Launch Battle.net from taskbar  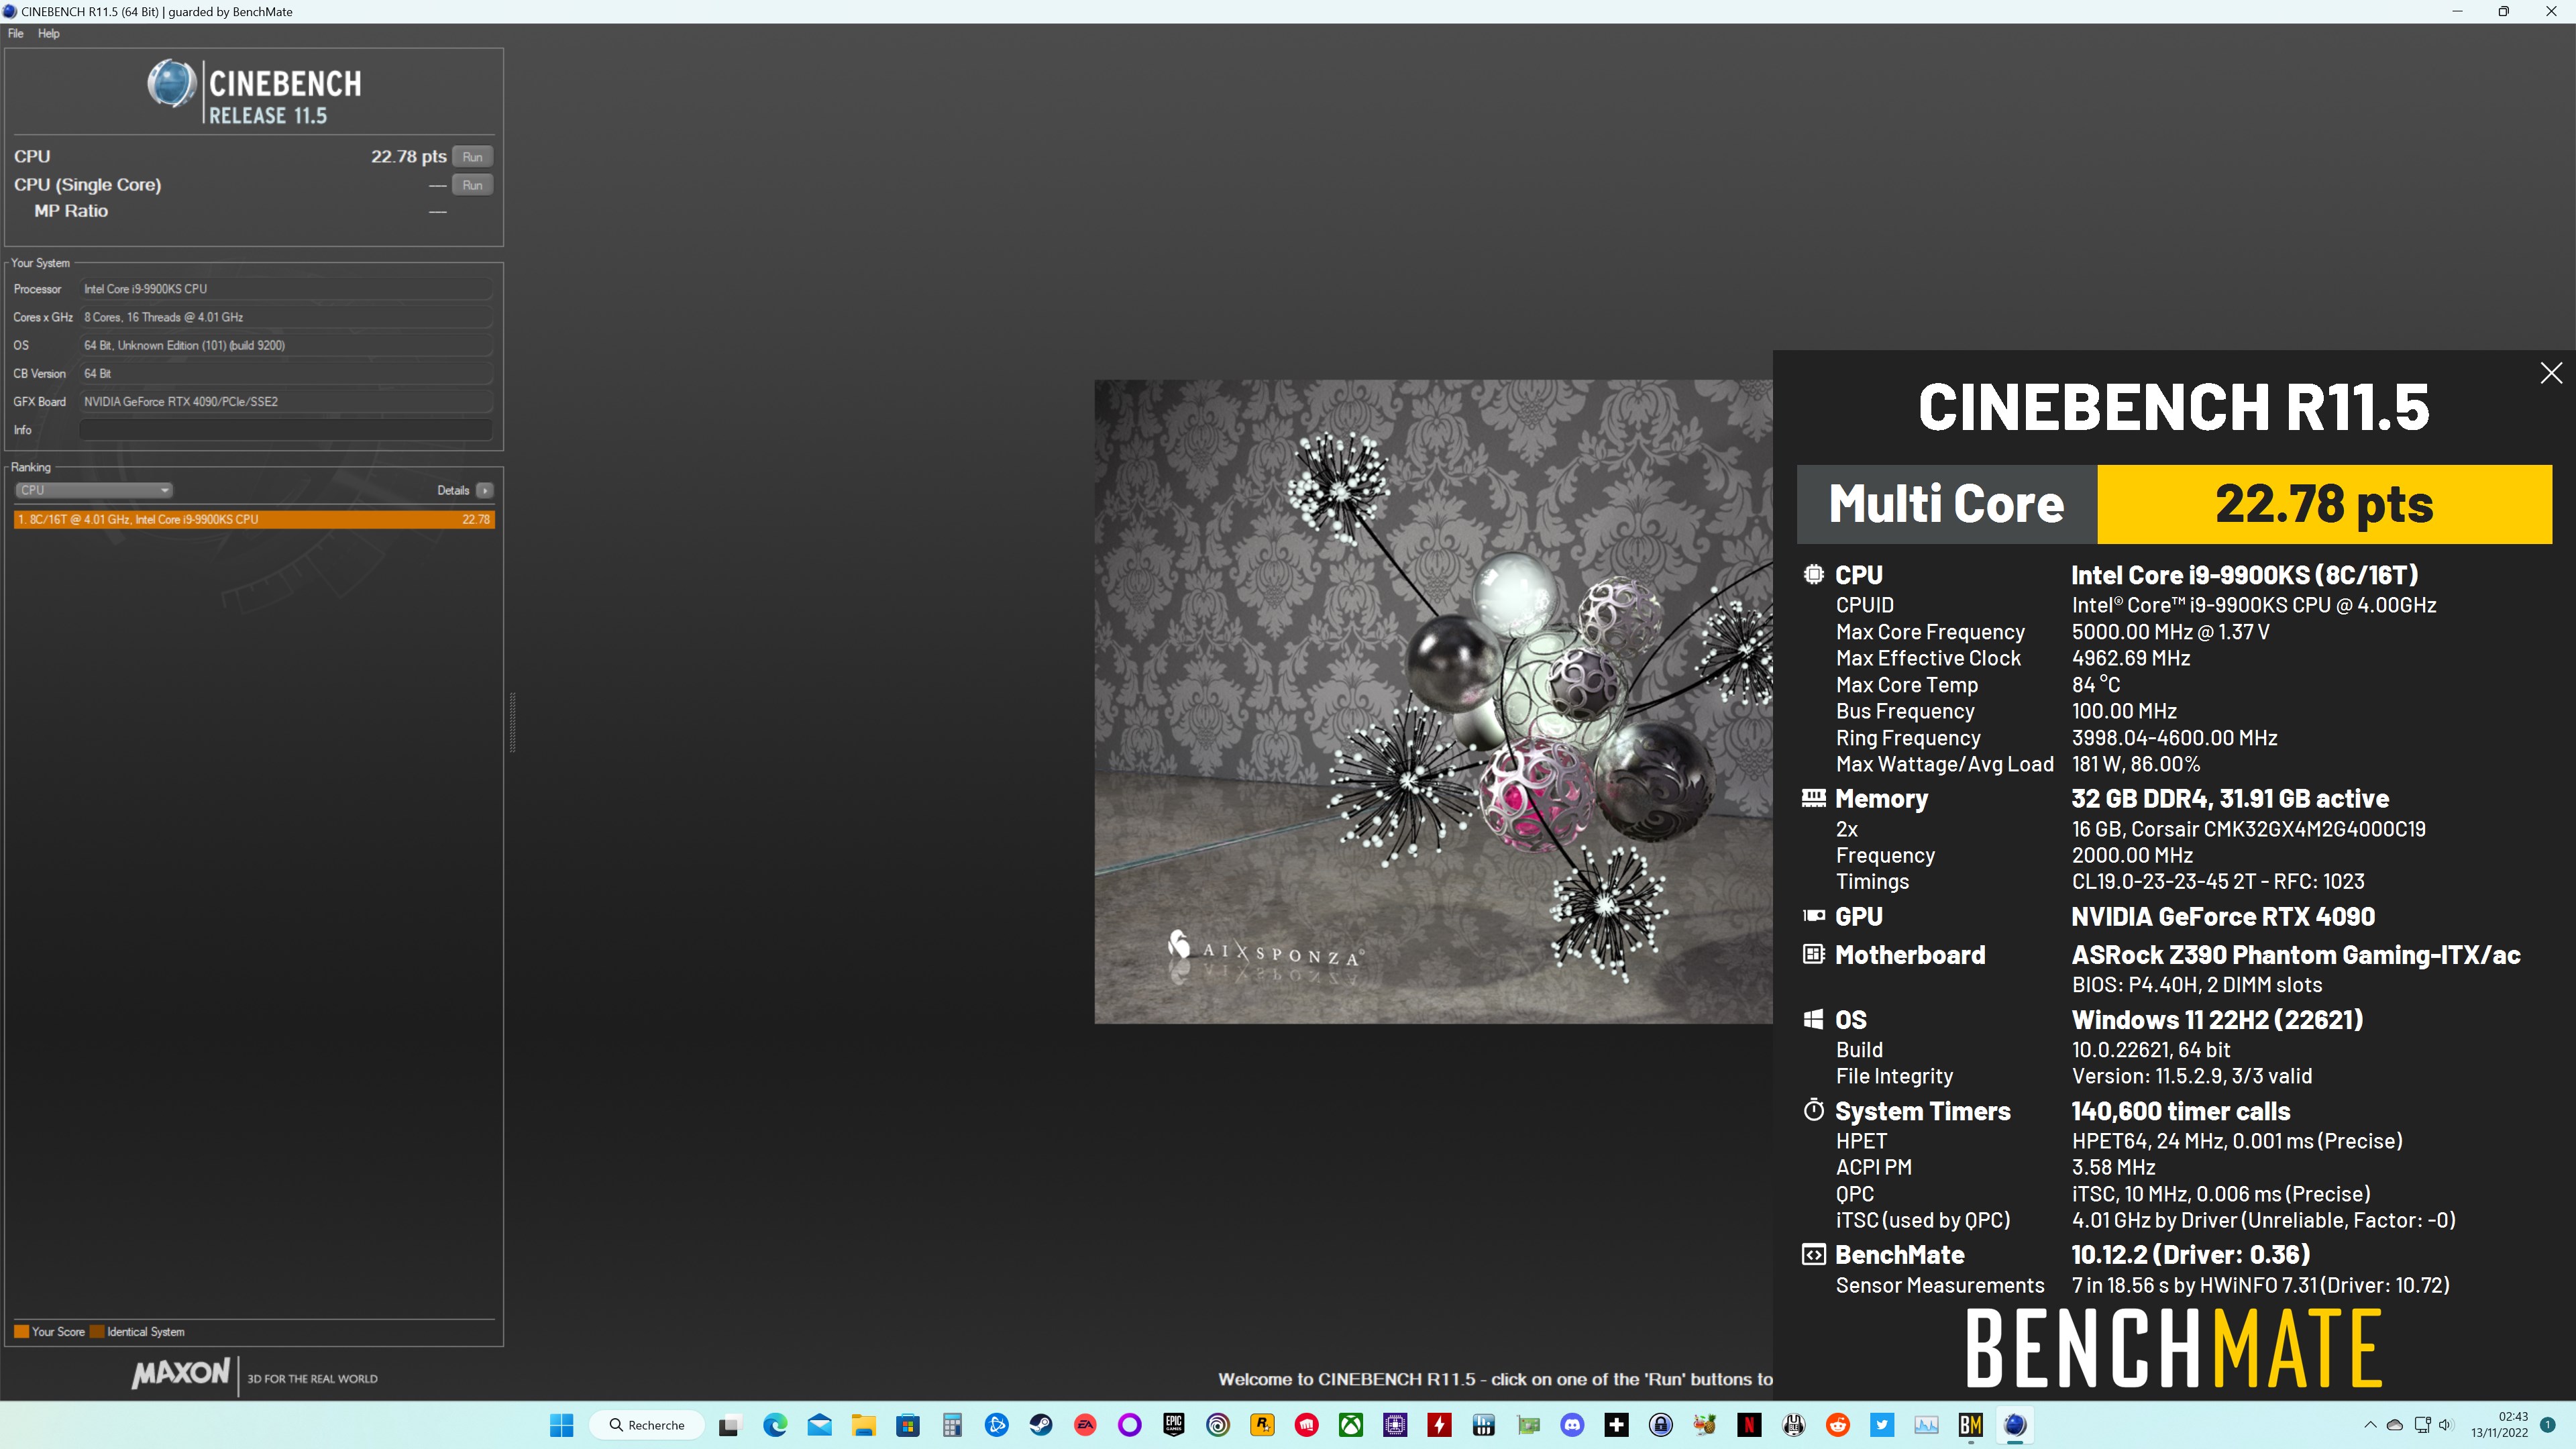[997, 1425]
